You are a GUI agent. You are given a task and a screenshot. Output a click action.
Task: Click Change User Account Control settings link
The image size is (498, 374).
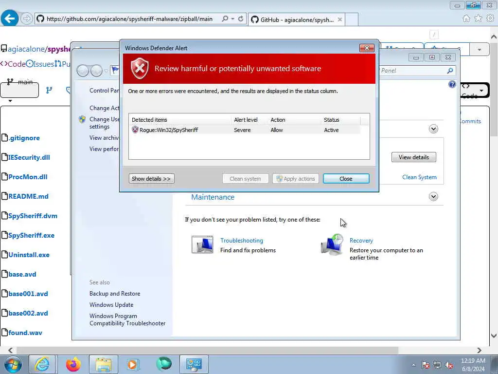(105, 123)
